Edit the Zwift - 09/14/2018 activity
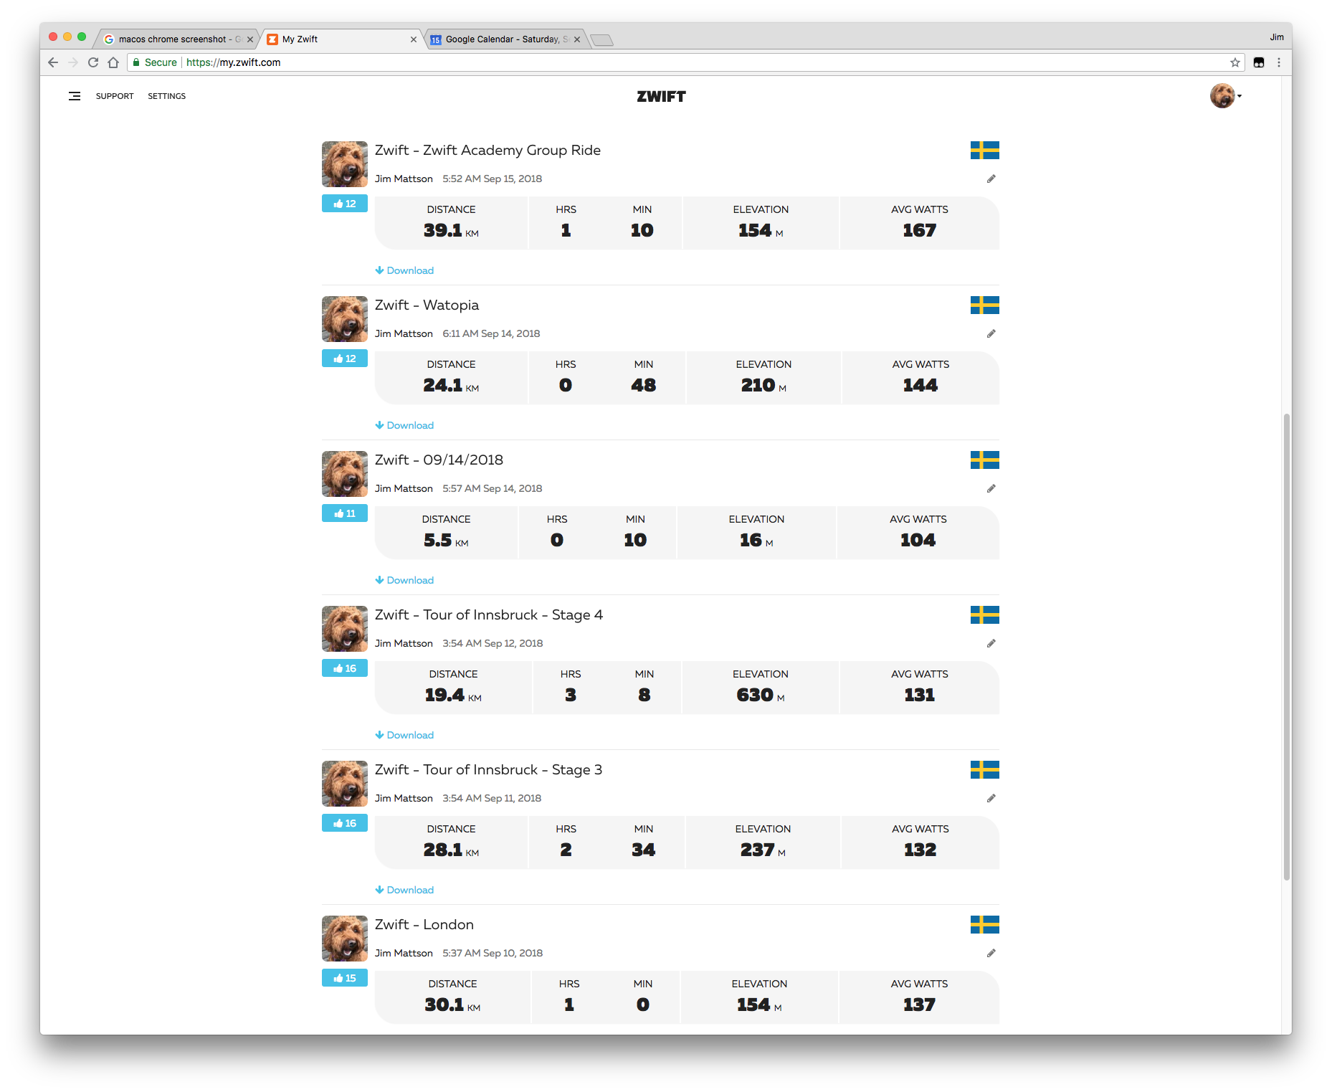1332x1092 pixels. (x=991, y=488)
